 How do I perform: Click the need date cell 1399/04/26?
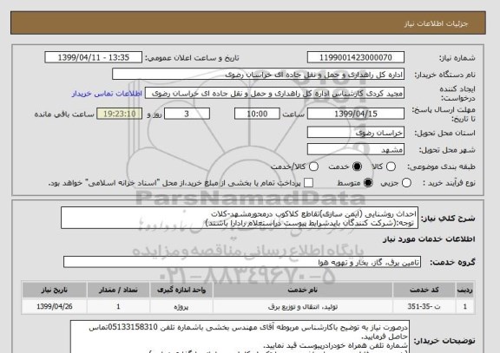(54, 306)
